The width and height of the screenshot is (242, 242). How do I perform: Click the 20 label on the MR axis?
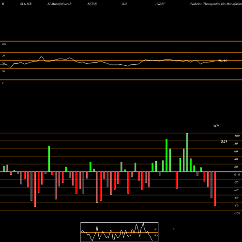point(236,167)
